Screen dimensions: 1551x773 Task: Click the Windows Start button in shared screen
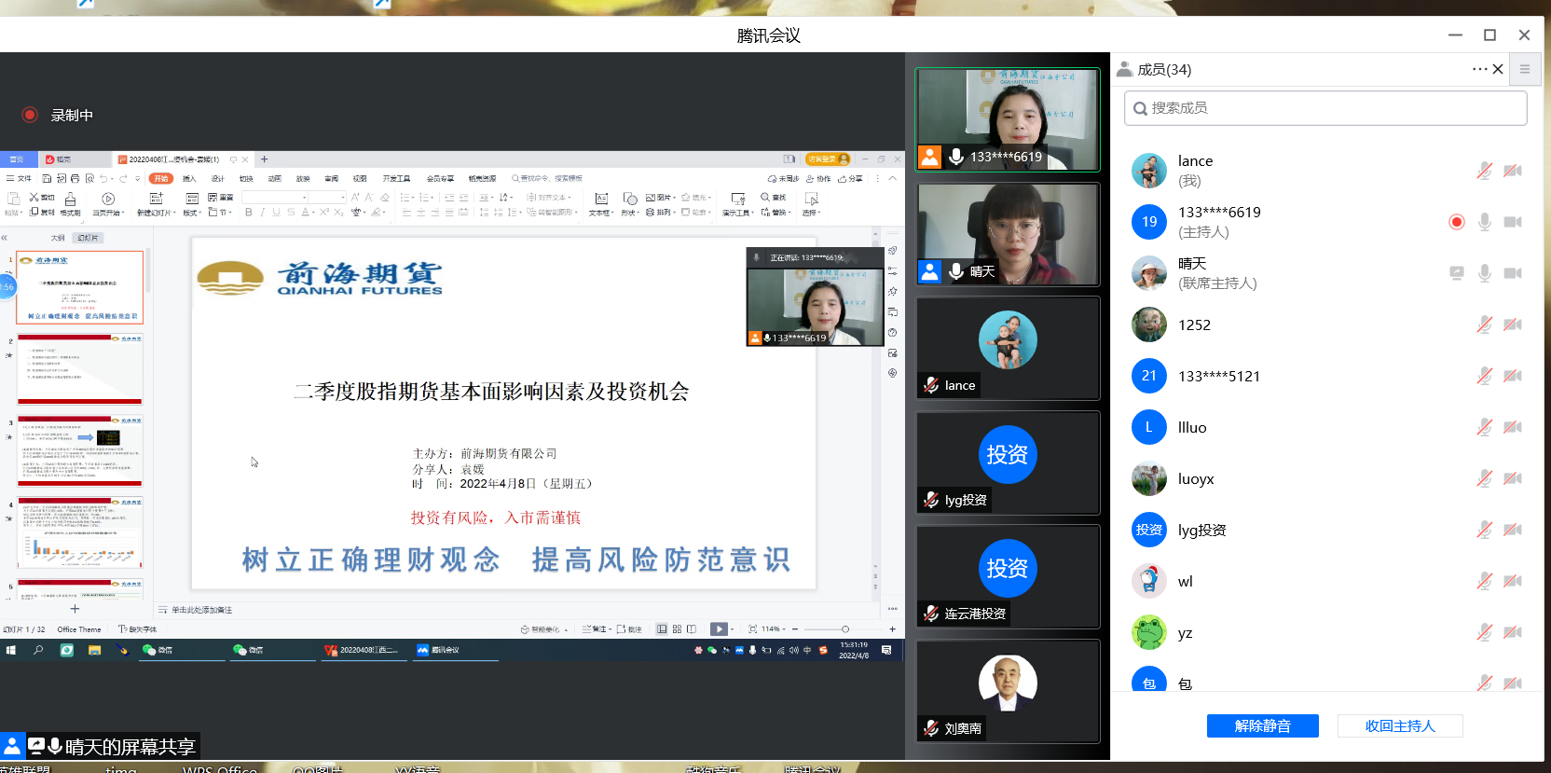(x=11, y=650)
